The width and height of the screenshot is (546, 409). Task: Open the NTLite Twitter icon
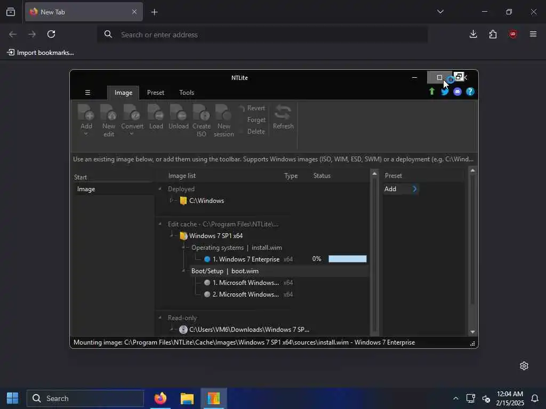coord(445,92)
